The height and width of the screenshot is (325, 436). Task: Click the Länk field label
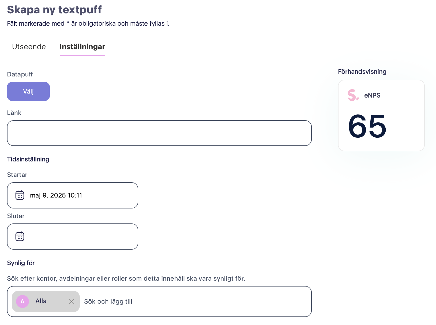(14, 113)
